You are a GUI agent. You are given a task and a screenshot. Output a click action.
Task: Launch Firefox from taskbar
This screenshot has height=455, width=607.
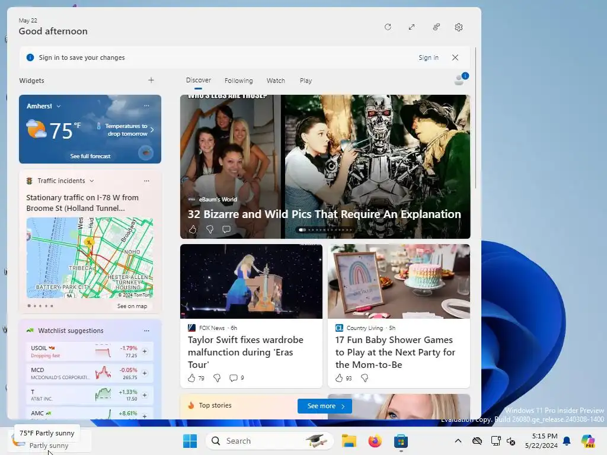tap(375, 441)
